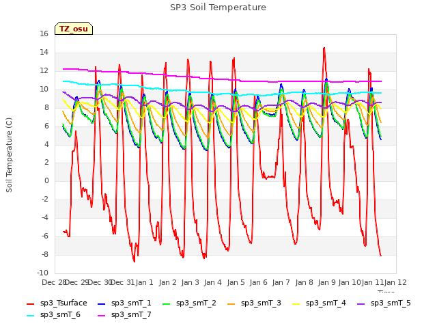Click the 12 y-axis tick label

pos(44,70)
